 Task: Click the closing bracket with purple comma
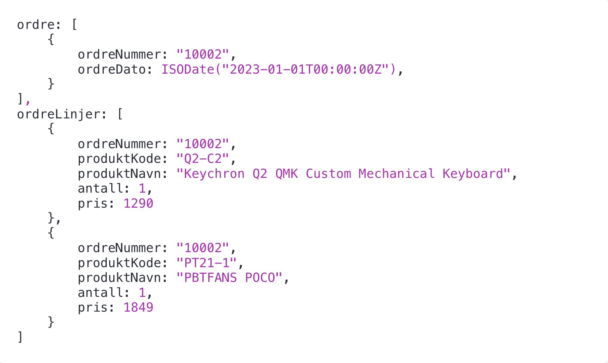[23, 99]
